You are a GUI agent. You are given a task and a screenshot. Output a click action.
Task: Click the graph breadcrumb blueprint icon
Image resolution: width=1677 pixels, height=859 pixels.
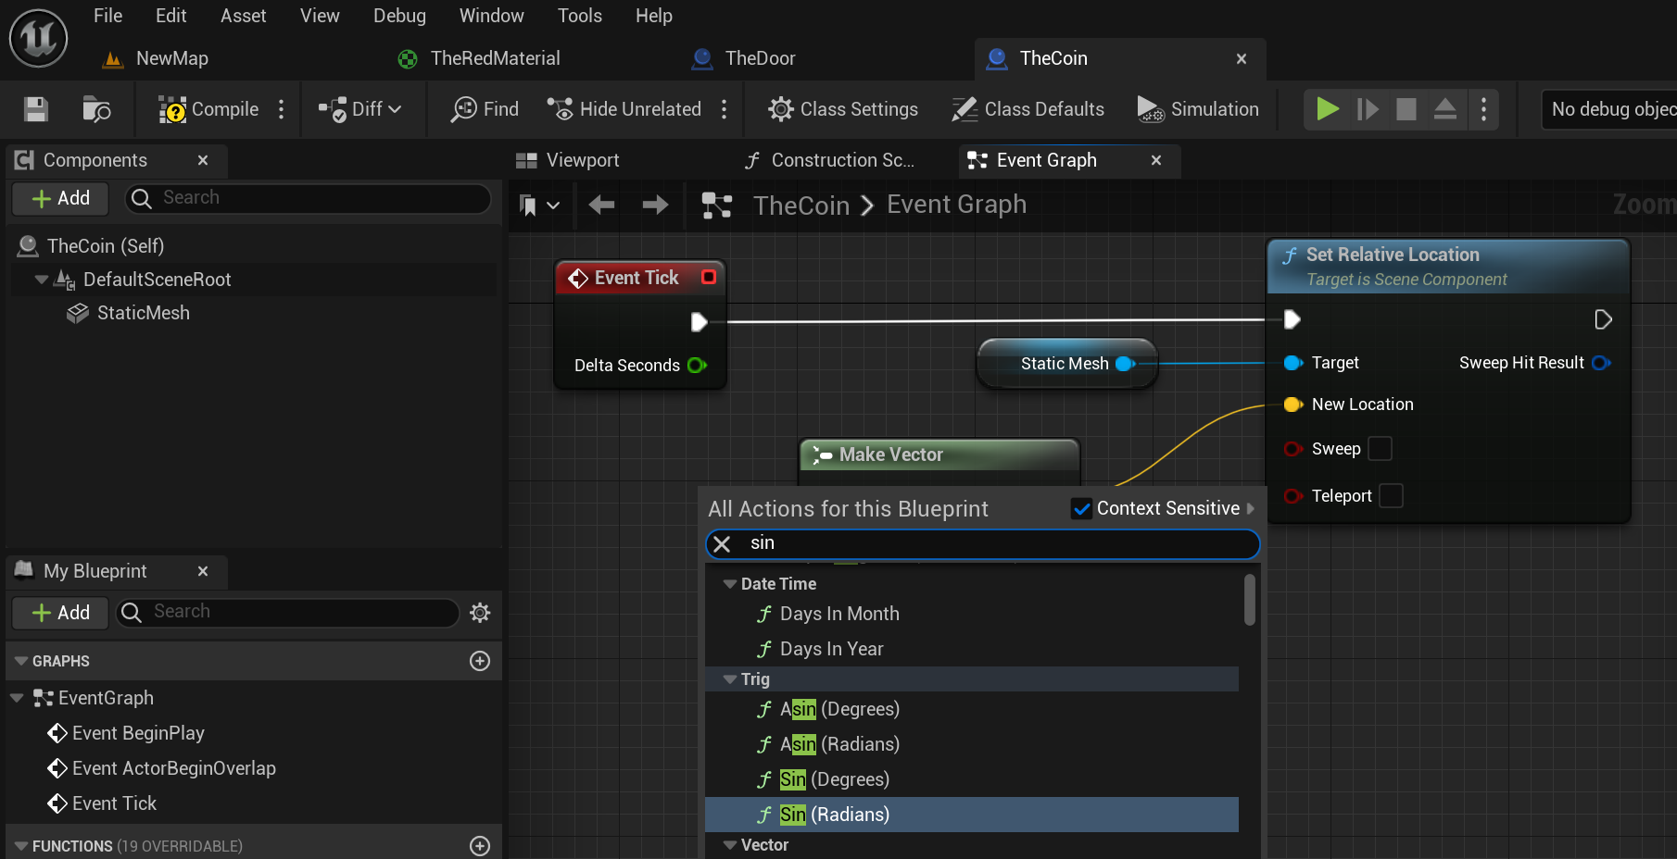tap(717, 205)
